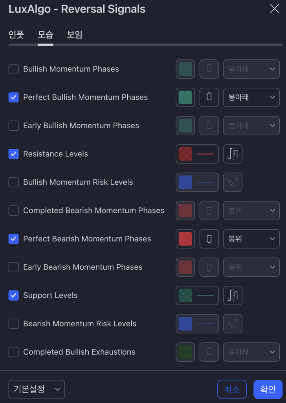This screenshot has width=286, height=403.
Task: Enable Bullish Momentum Phases checkbox
Action: (x=14, y=69)
